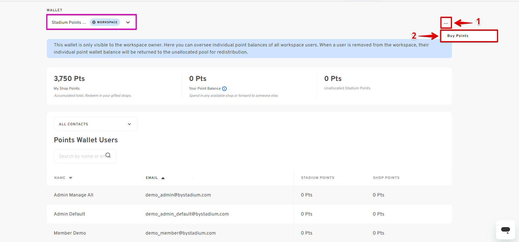Viewport: 519px width, 242px height.
Task: Click the STADIUM POINTS column header
Action: [318, 178]
